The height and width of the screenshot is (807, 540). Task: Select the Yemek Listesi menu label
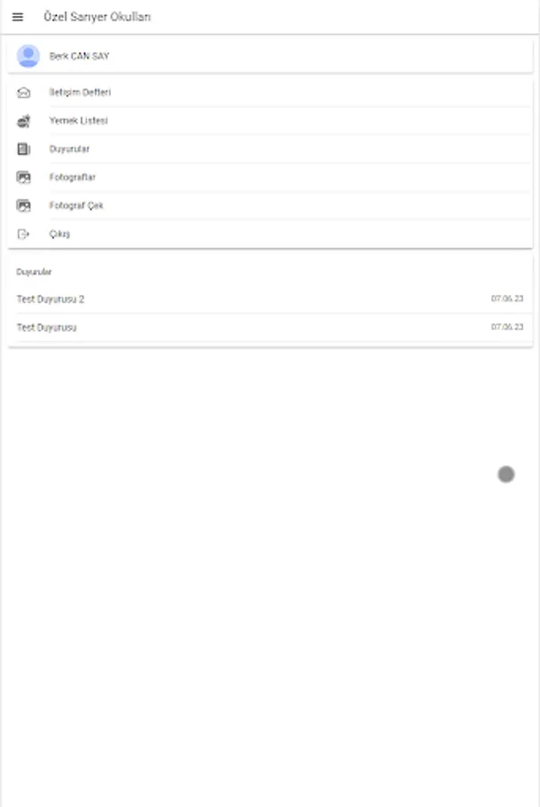78,121
